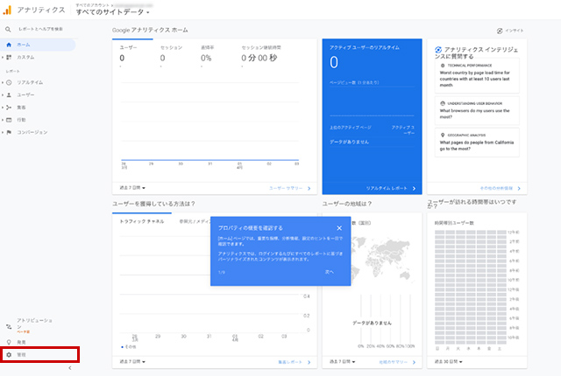
Task: Open the ホーム sidebar item
Action: 38,45
